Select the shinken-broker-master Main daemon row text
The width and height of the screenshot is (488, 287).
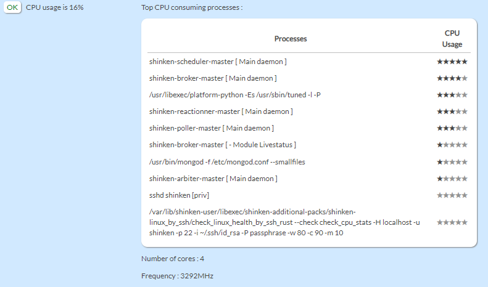pos(212,78)
